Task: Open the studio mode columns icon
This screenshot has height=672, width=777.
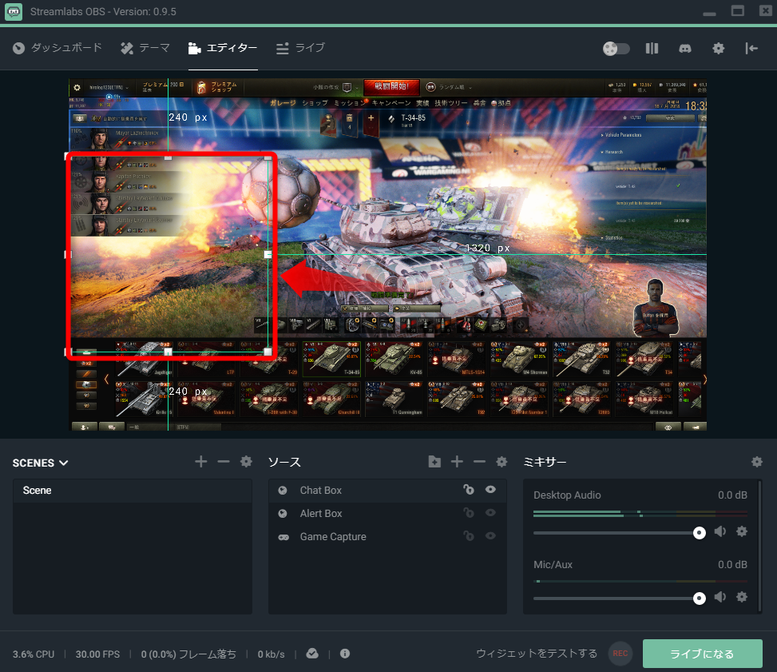Action: [652, 48]
